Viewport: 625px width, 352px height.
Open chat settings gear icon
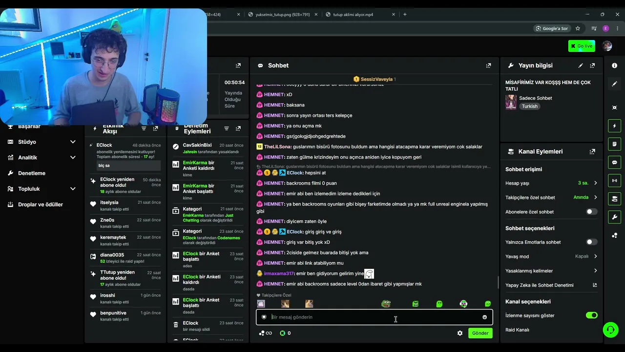(x=459, y=333)
